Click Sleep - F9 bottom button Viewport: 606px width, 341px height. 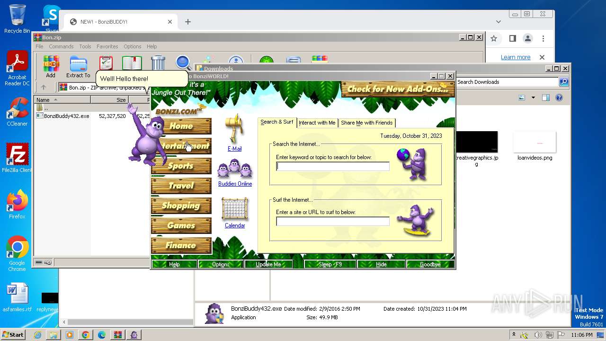tap(330, 264)
